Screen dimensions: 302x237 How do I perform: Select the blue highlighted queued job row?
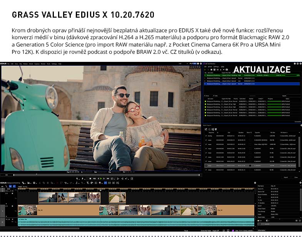point(252,84)
